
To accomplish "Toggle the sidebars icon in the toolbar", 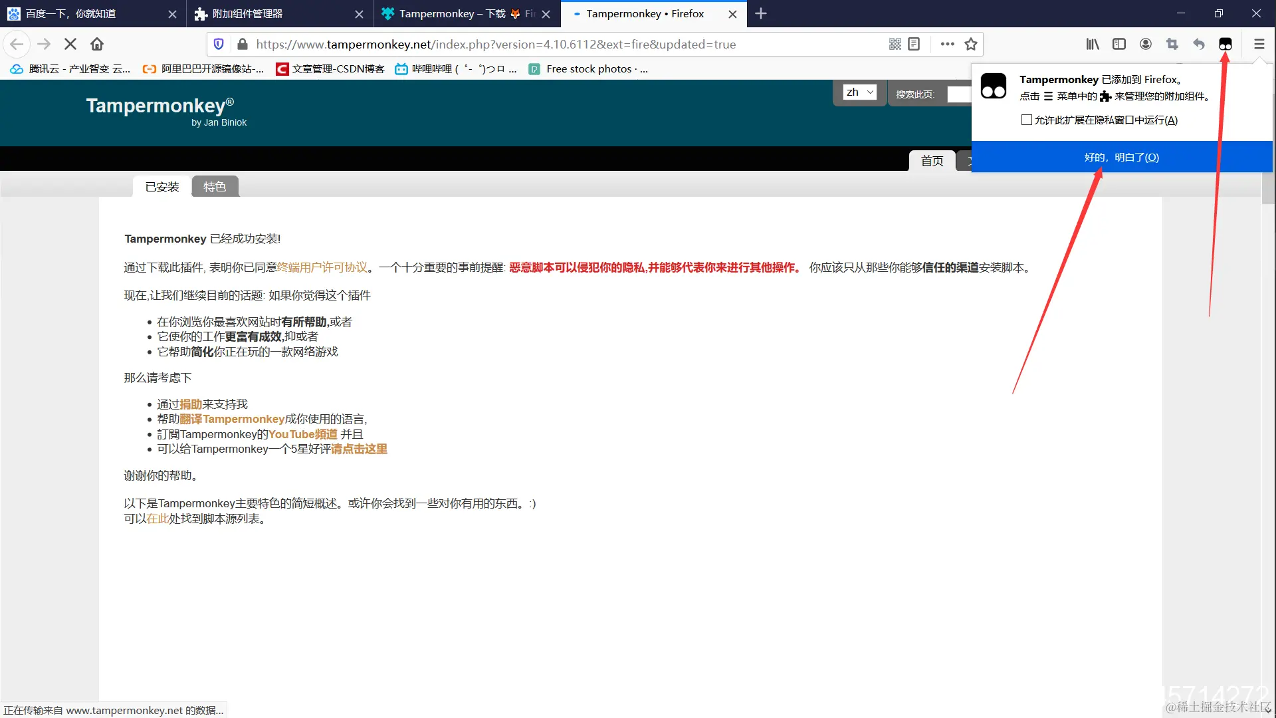I will (x=1119, y=43).
